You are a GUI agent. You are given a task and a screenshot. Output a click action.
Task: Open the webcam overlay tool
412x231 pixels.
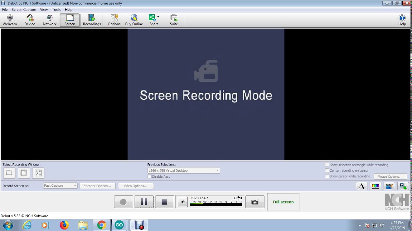click(x=403, y=186)
